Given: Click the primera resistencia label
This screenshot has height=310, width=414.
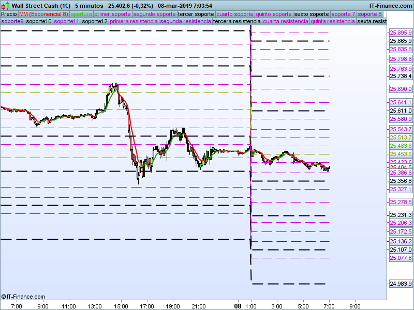Looking at the screenshot, I should (x=134, y=21).
